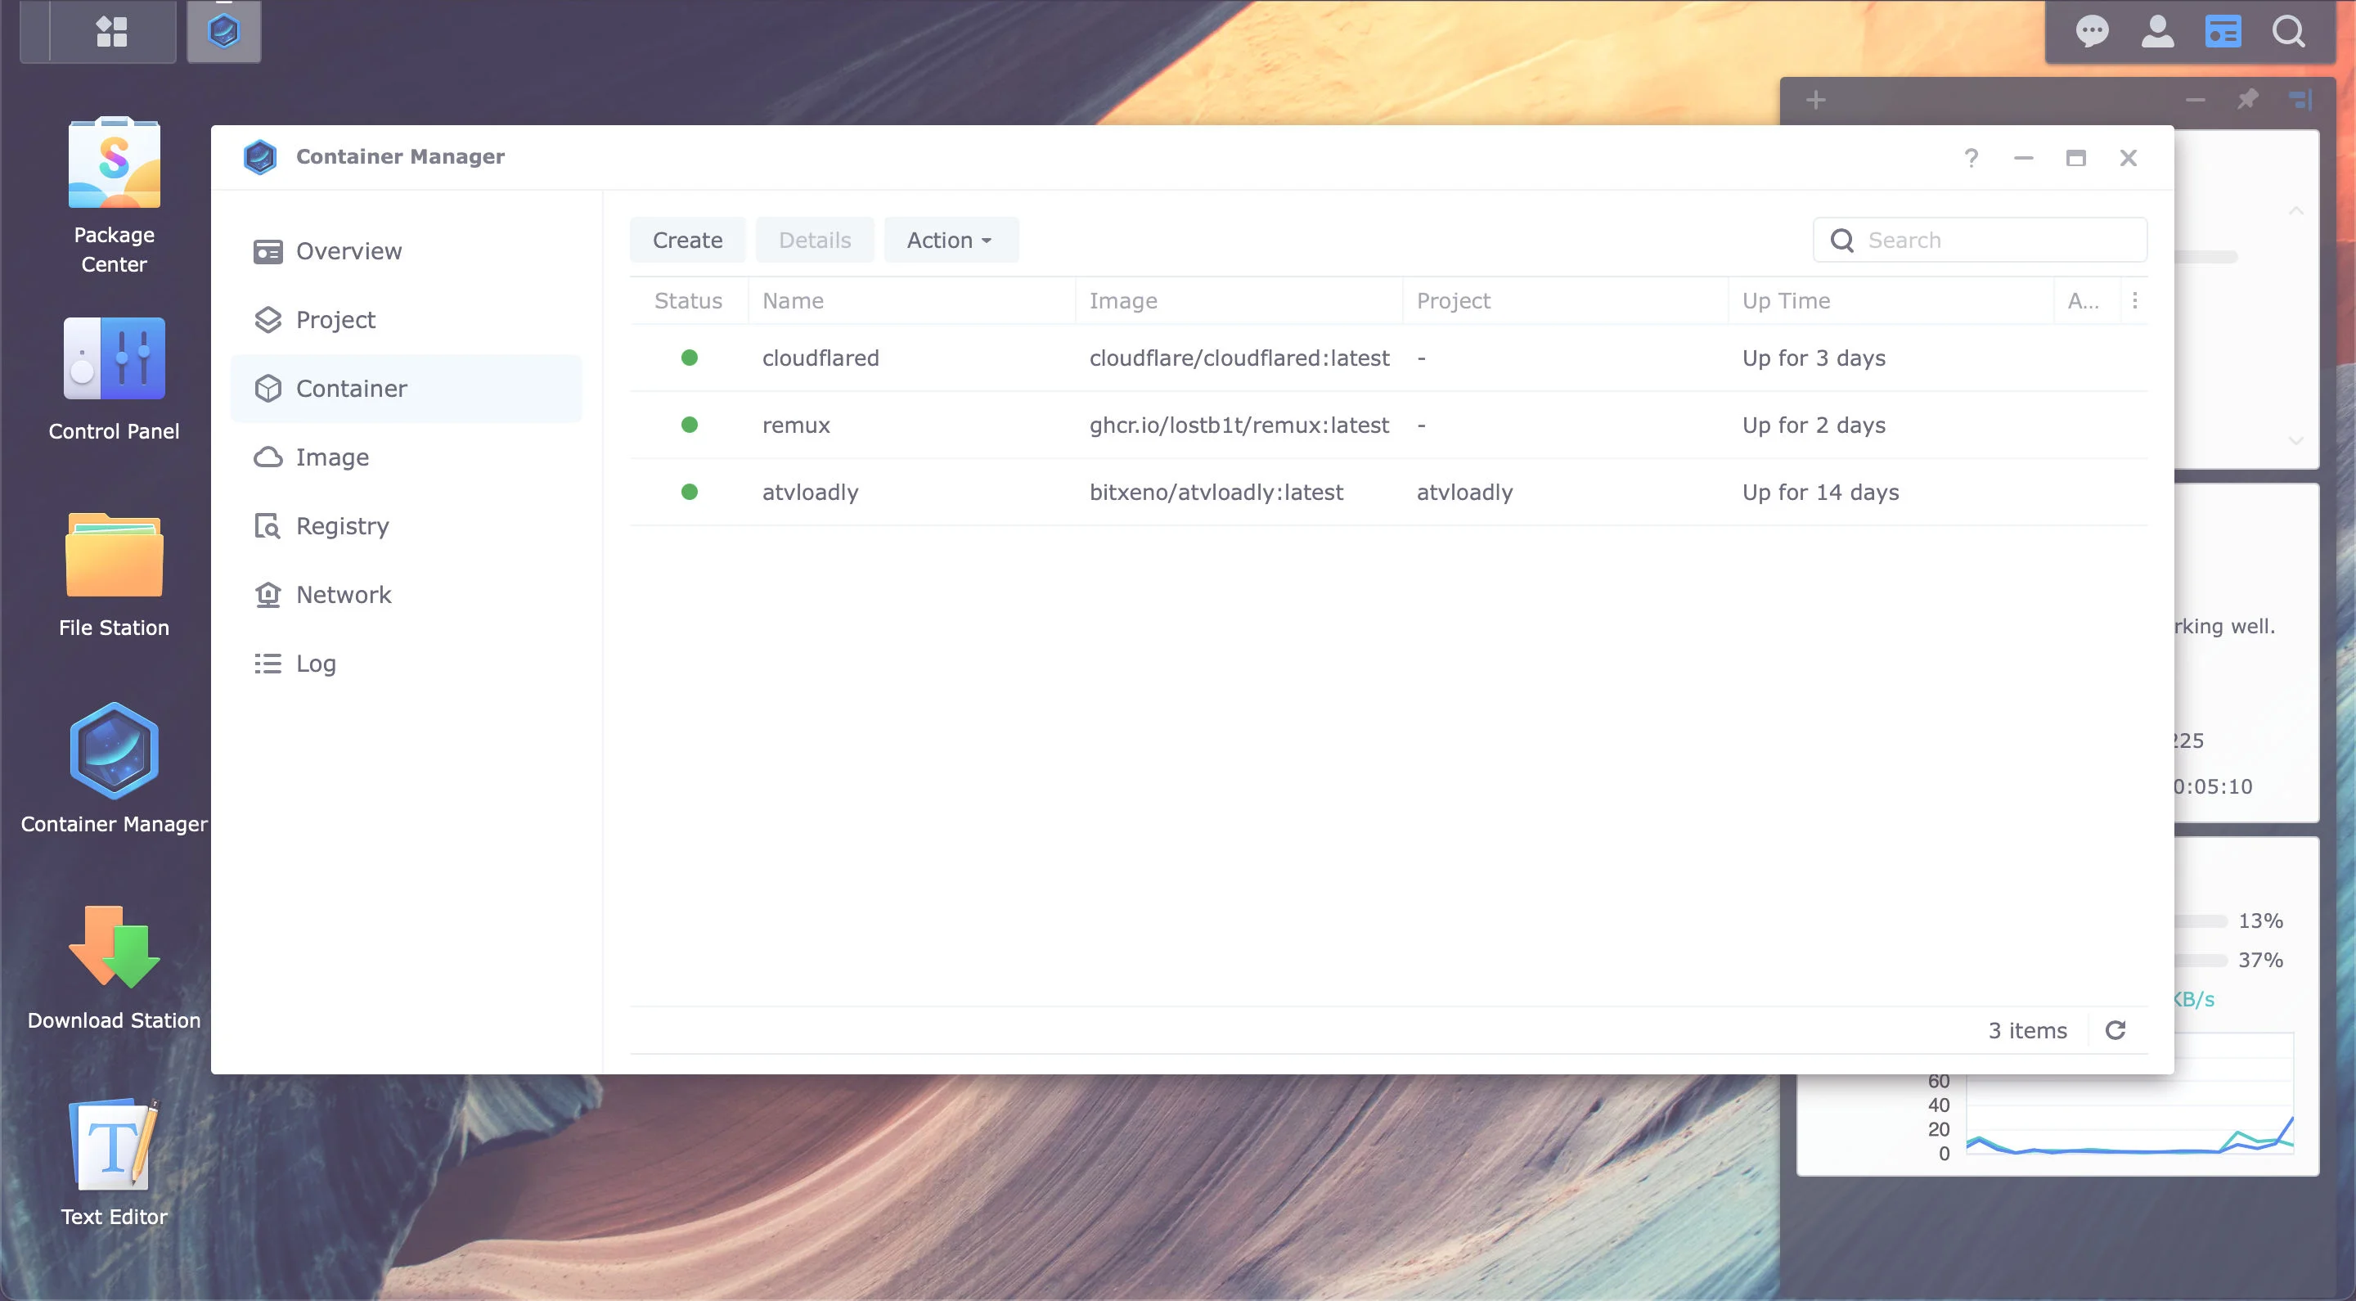The height and width of the screenshot is (1301, 2356).
Task: Click ghcr.io/lostb1t/remux:latest image cell
Action: click(1239, 425)
